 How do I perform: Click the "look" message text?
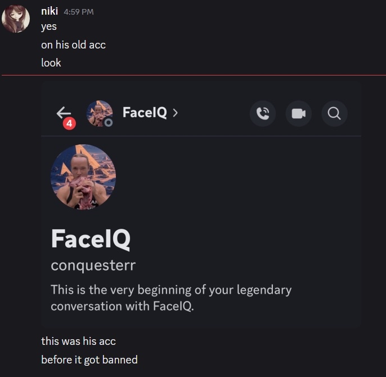[51, 63]
